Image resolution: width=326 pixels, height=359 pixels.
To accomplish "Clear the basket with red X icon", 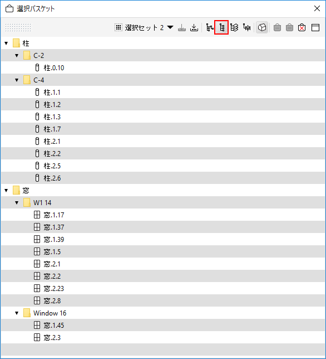I will coord(302,28).
